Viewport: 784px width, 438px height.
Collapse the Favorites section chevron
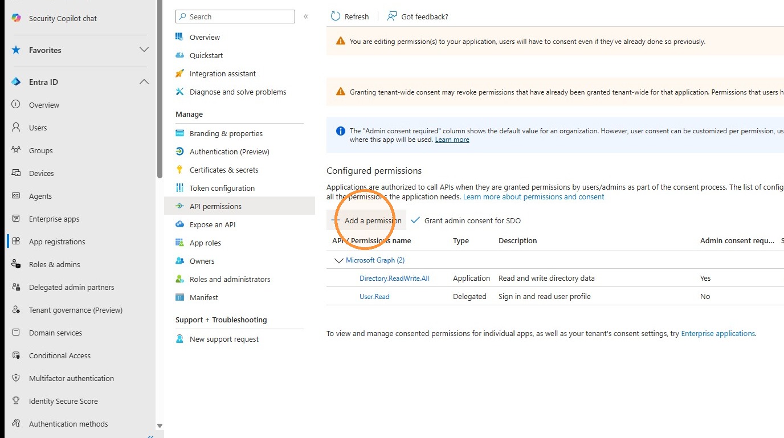(x=144, y=50)
